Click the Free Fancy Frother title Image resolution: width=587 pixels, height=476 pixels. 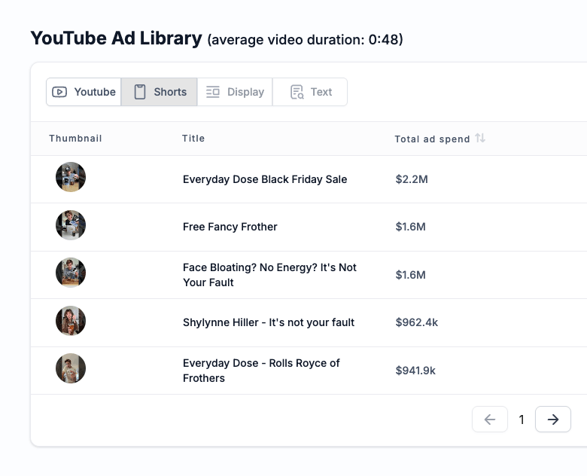(x=230, y=227)
